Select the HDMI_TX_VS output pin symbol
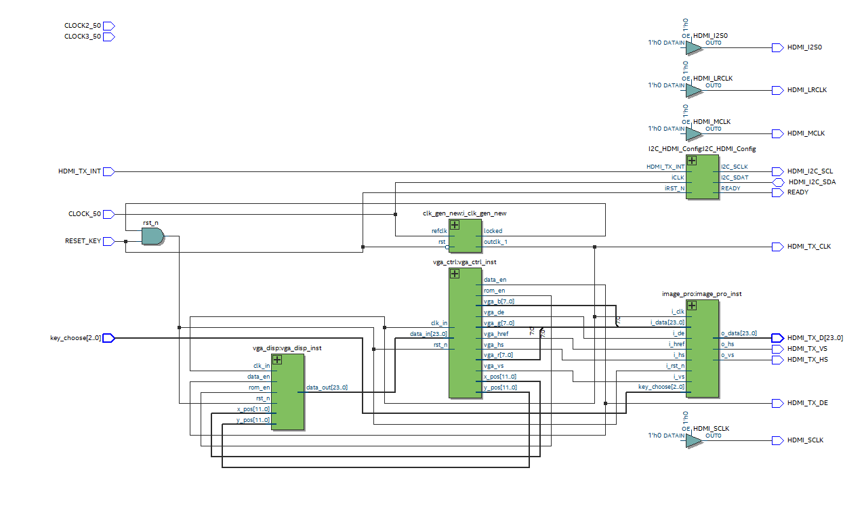The width and height of the screenshot is (864, 525). point(778,349)
